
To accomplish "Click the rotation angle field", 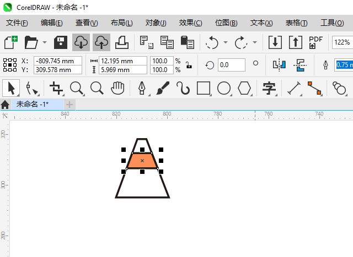I will 232,65.
